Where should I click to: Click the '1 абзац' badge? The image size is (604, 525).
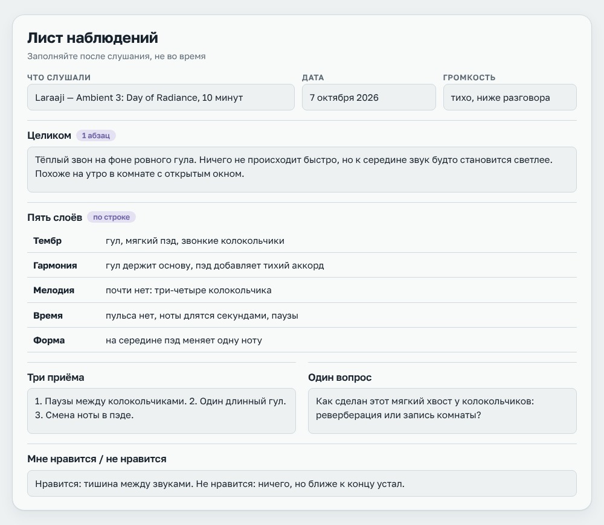[96, 136]
